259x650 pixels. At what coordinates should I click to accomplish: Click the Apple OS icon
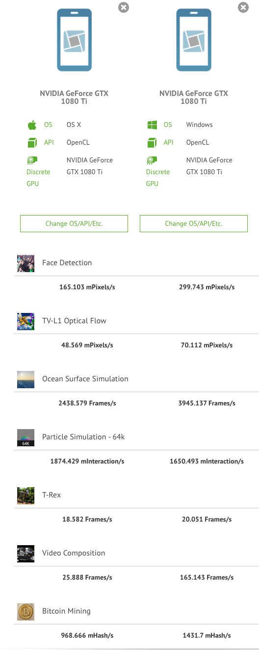tap(32, 125)
